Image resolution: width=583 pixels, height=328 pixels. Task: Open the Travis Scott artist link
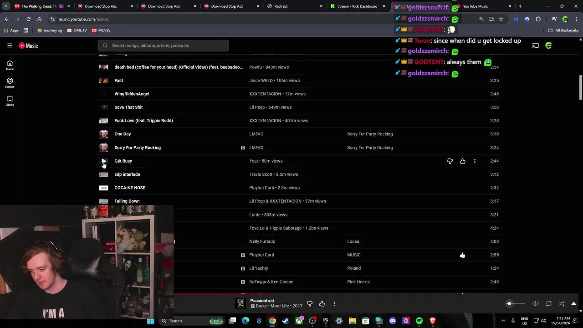point(261,174)
